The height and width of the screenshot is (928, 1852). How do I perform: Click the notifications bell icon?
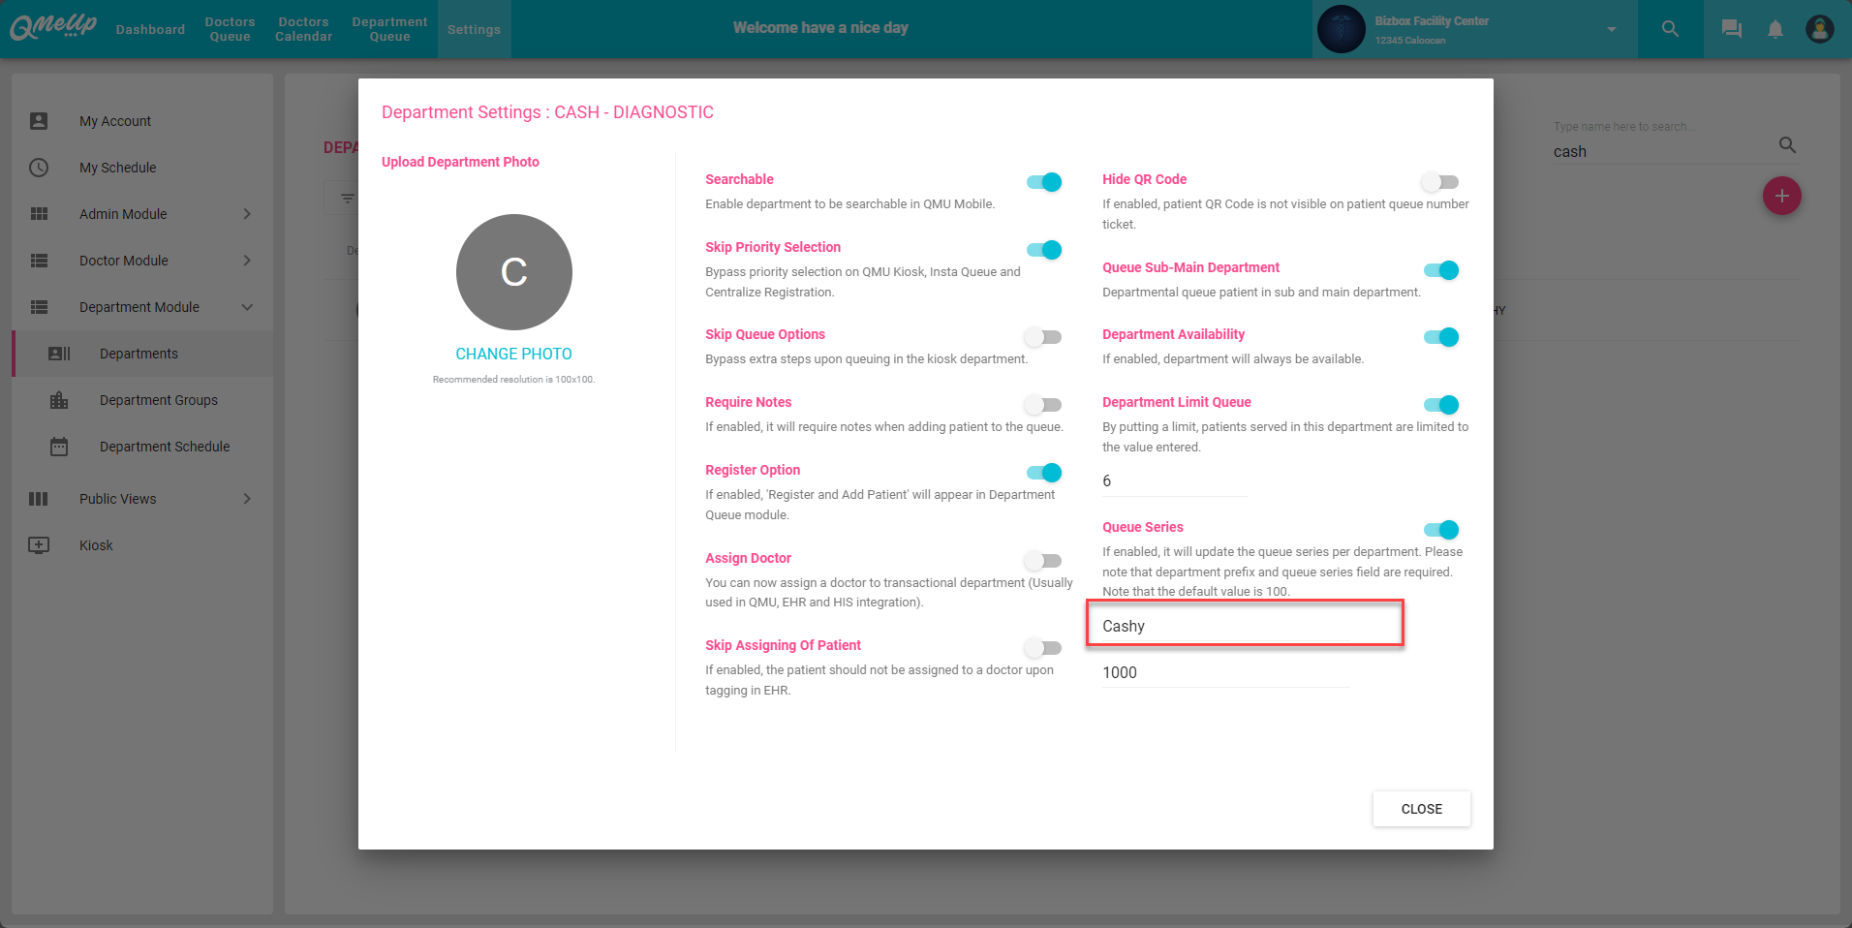[1775, 28]
